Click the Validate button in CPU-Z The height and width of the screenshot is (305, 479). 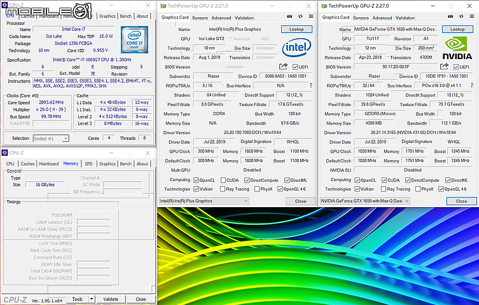(x=111, y=299)
